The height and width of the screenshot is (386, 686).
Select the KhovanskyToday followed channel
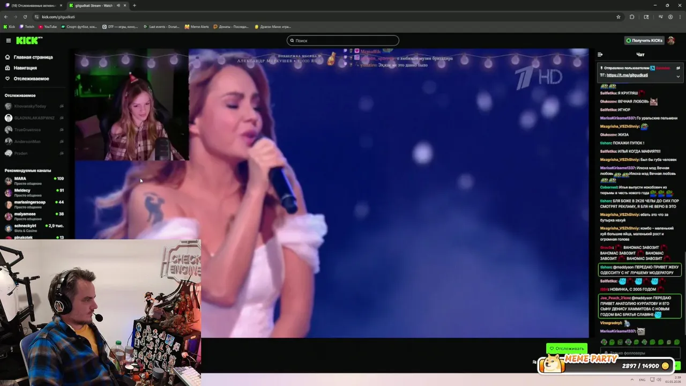(x=34, y=106)
